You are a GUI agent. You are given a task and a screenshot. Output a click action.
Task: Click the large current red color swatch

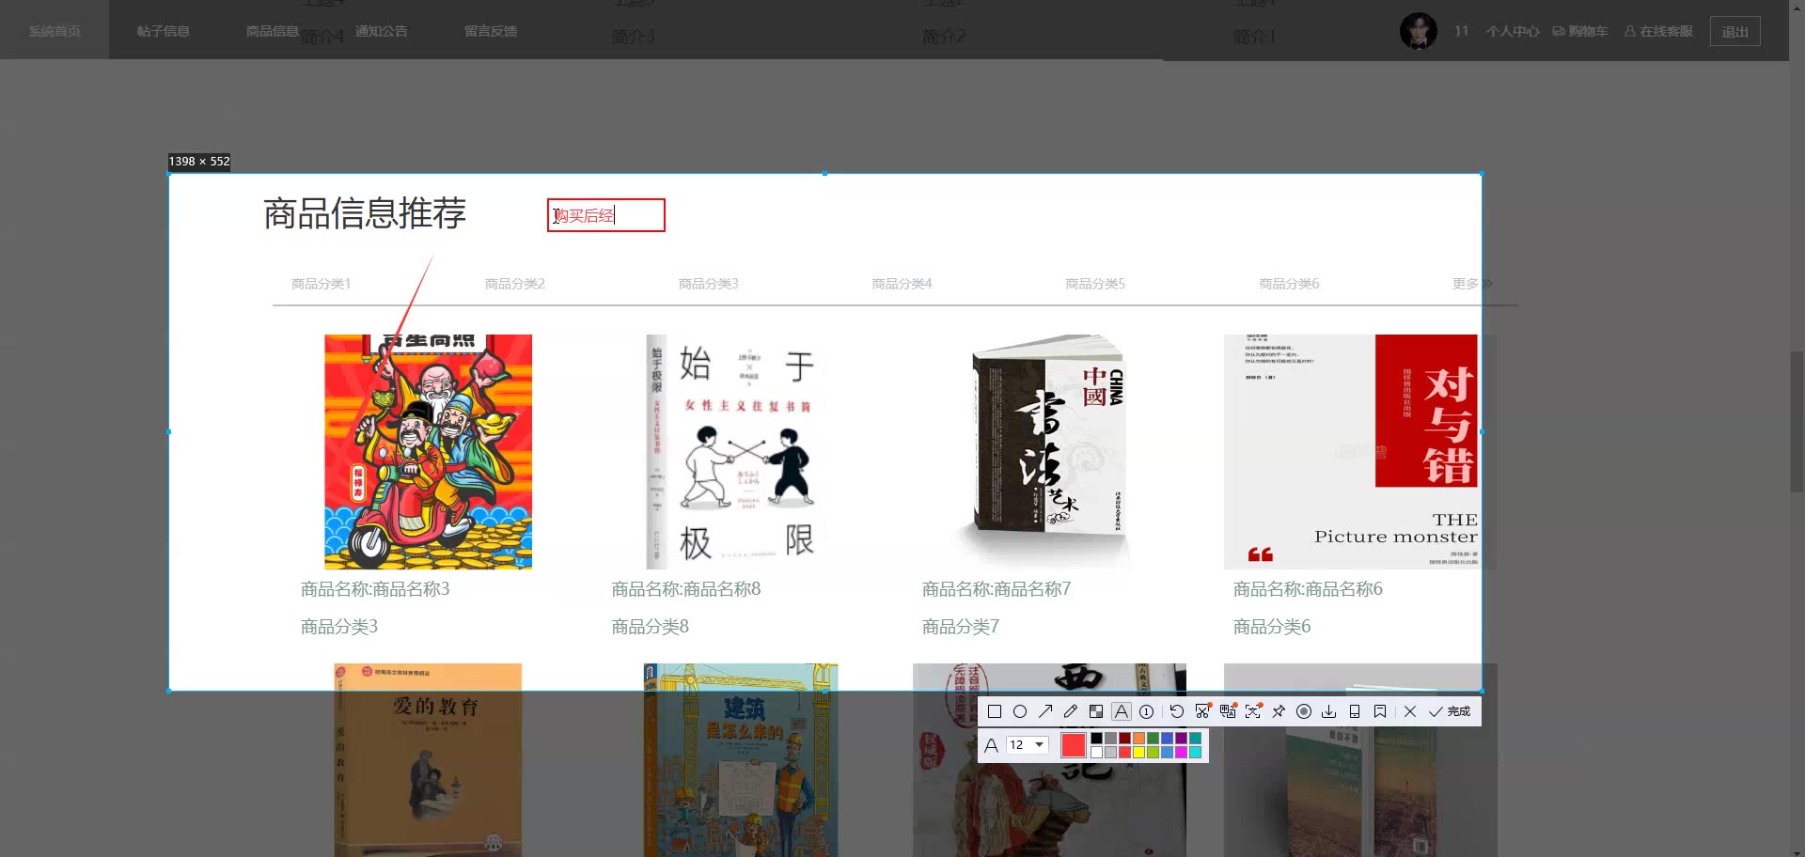(x=1074, y=745)
